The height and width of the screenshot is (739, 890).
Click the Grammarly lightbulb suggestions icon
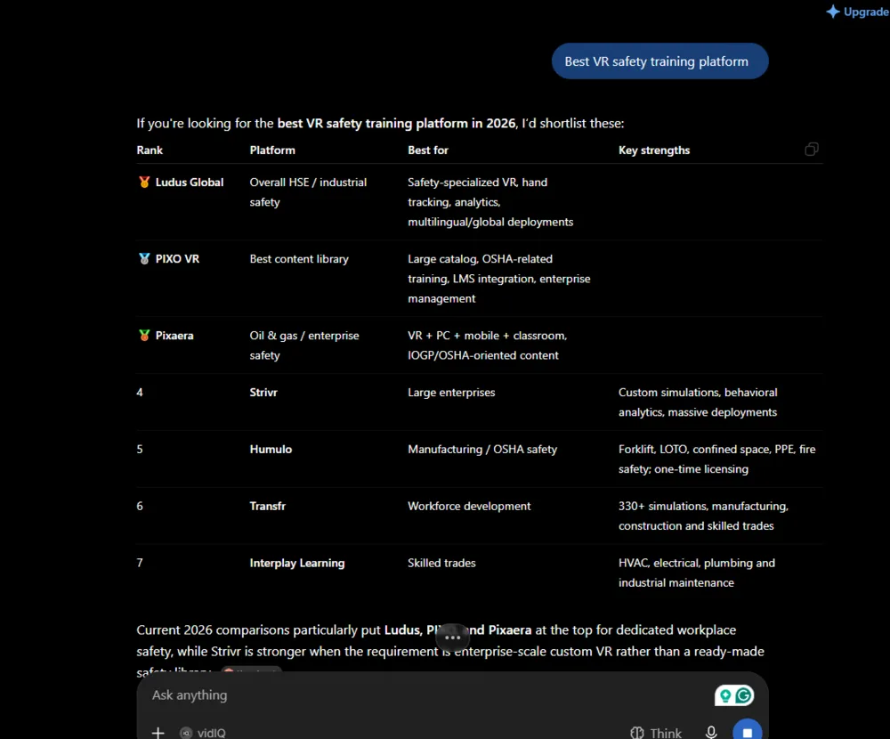724,694
